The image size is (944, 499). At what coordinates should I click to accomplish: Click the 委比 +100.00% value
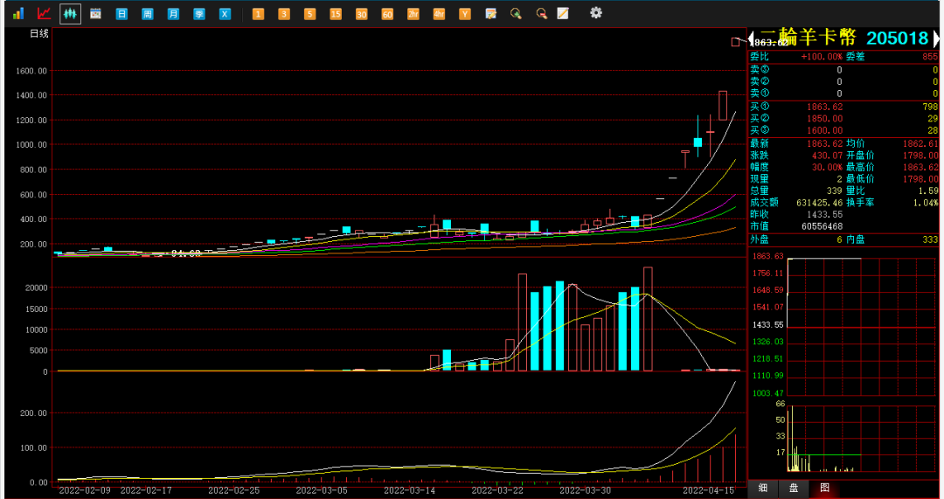(821, 57)
